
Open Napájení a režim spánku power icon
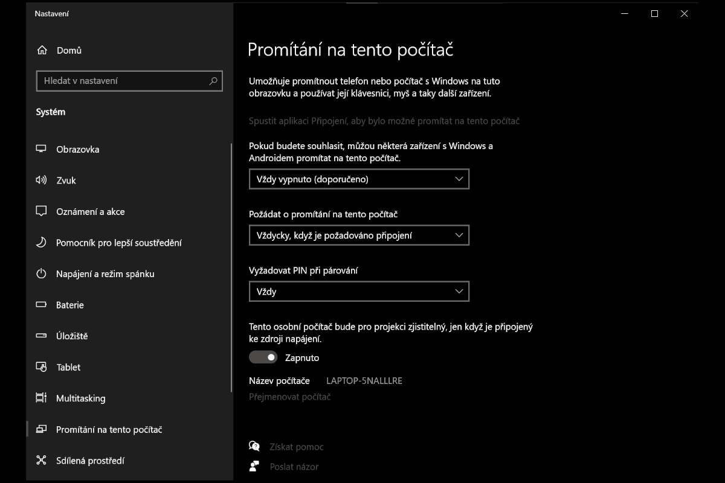[x=41, y=273]
